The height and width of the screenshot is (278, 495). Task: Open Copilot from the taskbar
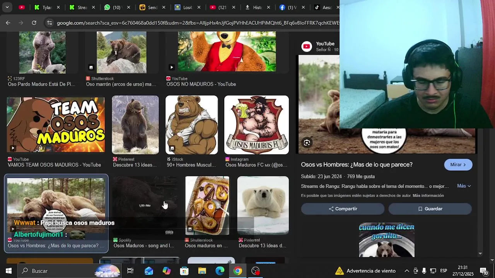(x=167, y=271)
